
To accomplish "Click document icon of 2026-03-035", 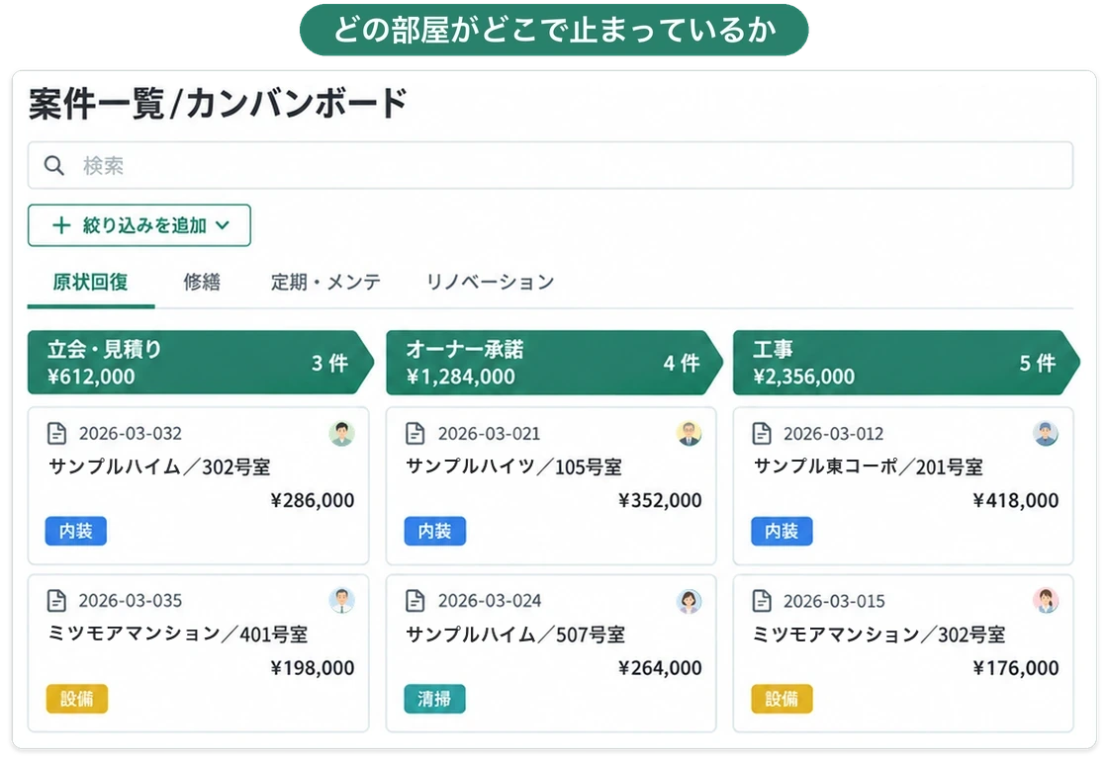I will [56, 601].
